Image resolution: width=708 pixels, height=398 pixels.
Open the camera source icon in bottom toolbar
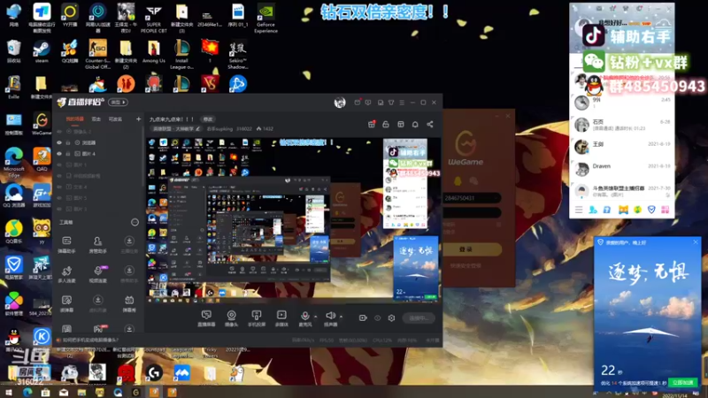pyautogui.click(x=231, y=316)
